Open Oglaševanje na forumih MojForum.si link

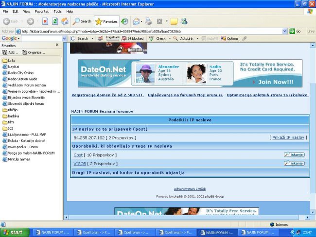click(185, 95)
